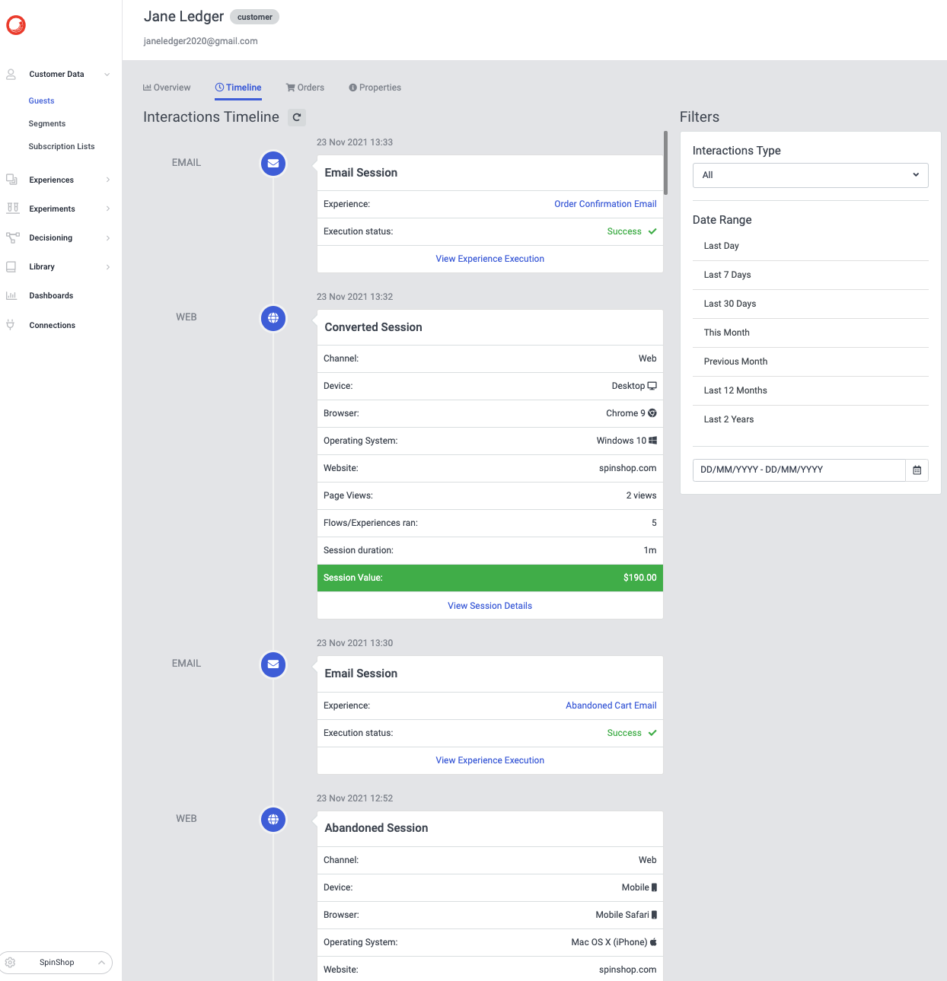Select the EMAIL envelope icon on the first timeline entry
The height and width of the screenshot is (981, 947).
coord(273,164)
